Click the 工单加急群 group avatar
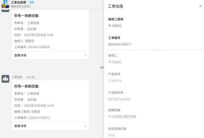 [5, 4]
